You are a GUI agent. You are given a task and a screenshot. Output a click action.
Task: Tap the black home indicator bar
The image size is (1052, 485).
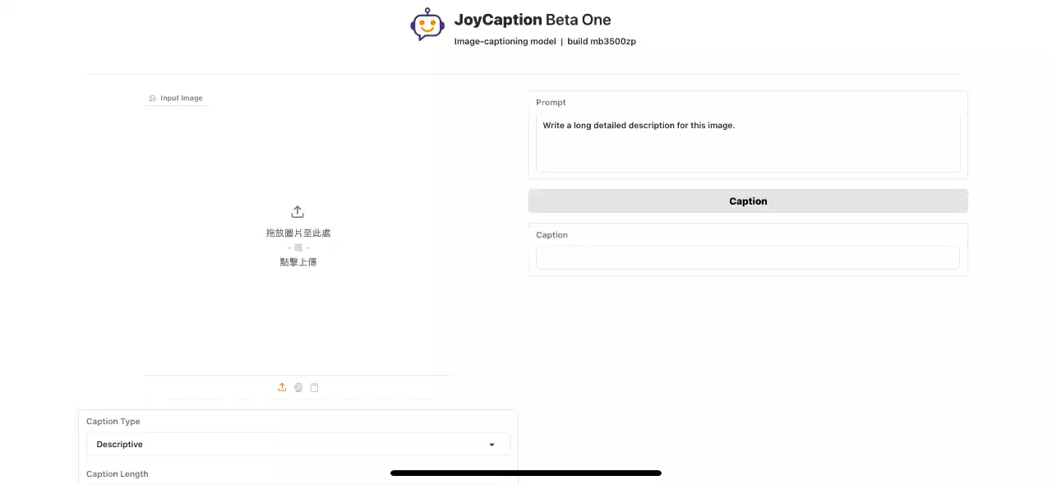point(526,473)
